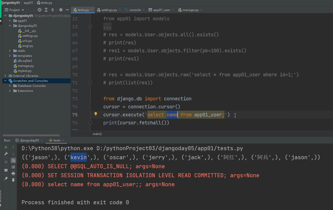333x210 pixels.
Task: Select the tests.py editor tab
Action: [x=83, y=10]
